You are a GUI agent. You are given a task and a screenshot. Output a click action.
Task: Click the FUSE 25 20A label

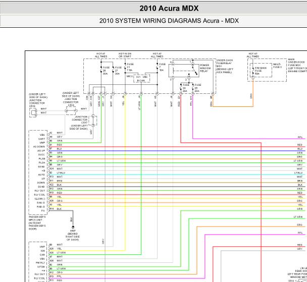pos(197,88)
